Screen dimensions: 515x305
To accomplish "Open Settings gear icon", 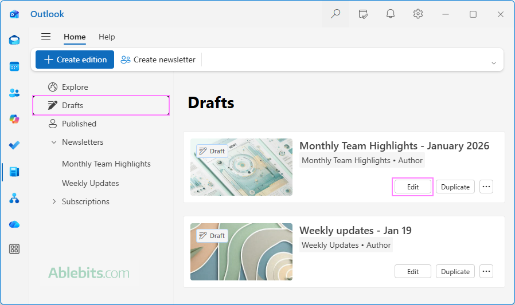I will [x=418, y=14].
